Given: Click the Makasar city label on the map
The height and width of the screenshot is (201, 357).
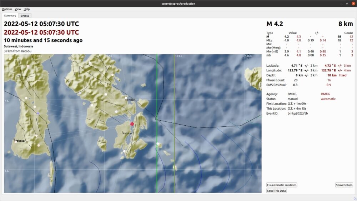Looking at the screenshot, I should (20, 141).
